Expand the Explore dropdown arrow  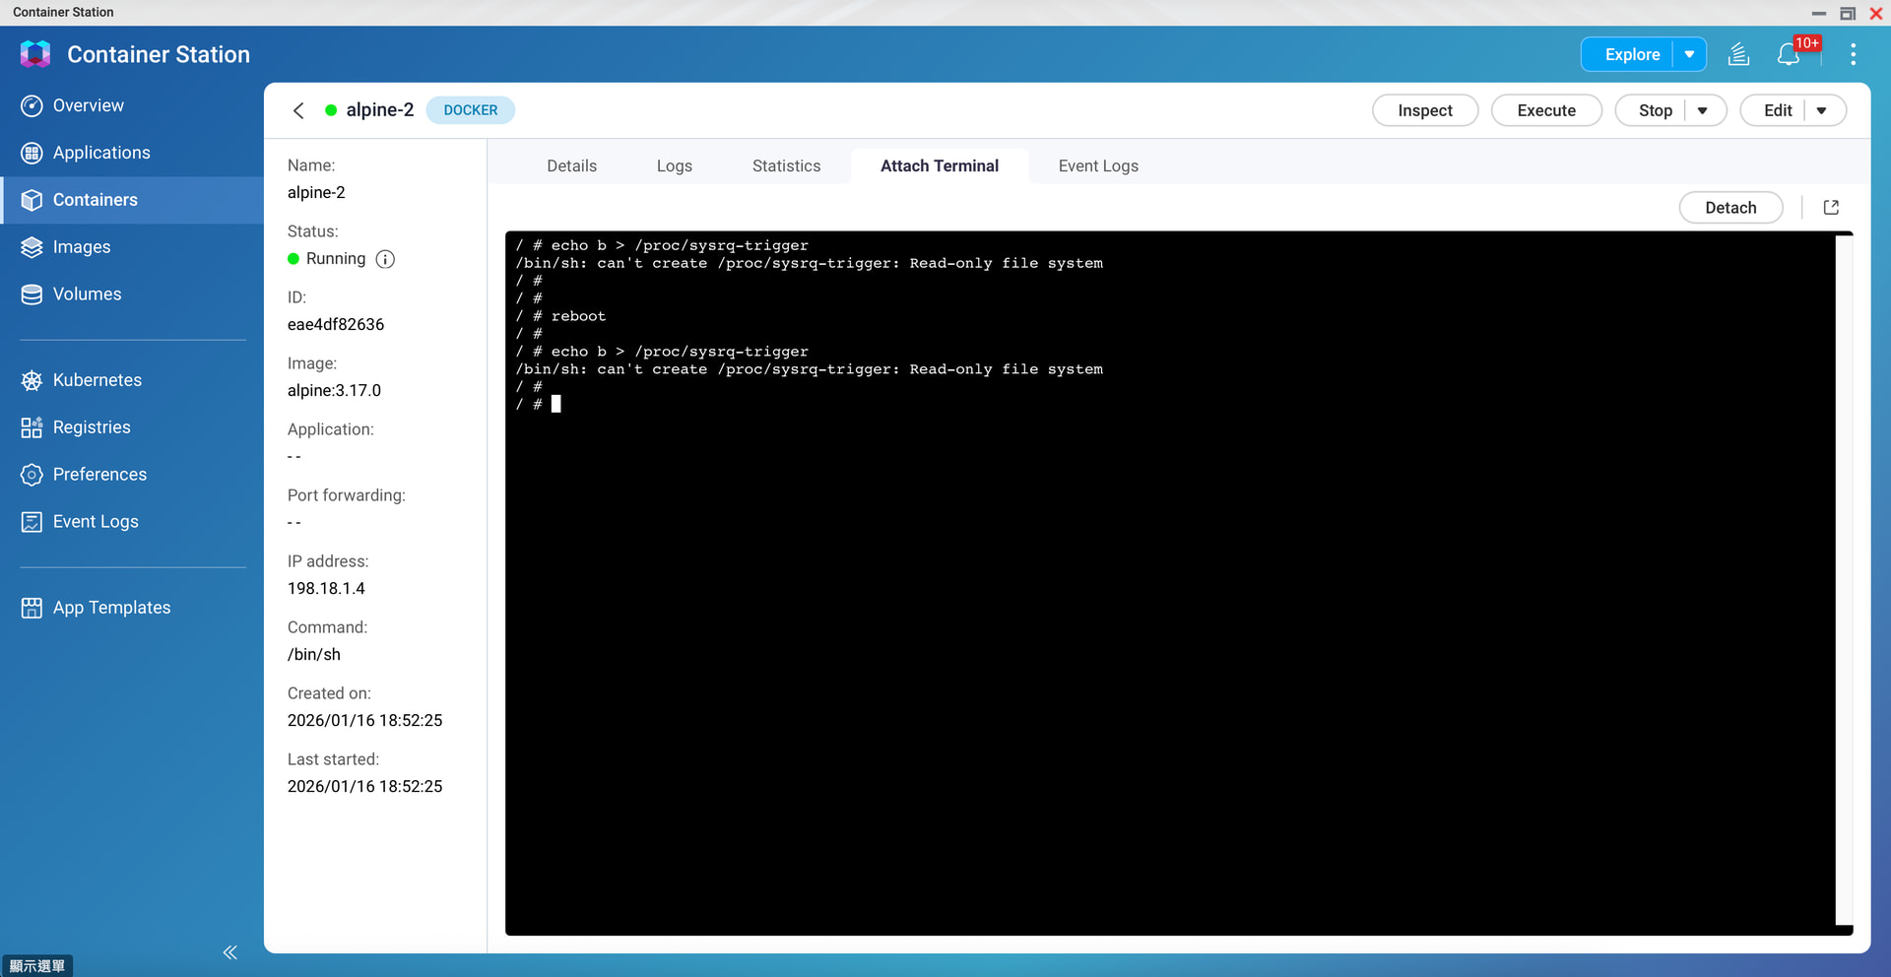(x=1689, y=55)
